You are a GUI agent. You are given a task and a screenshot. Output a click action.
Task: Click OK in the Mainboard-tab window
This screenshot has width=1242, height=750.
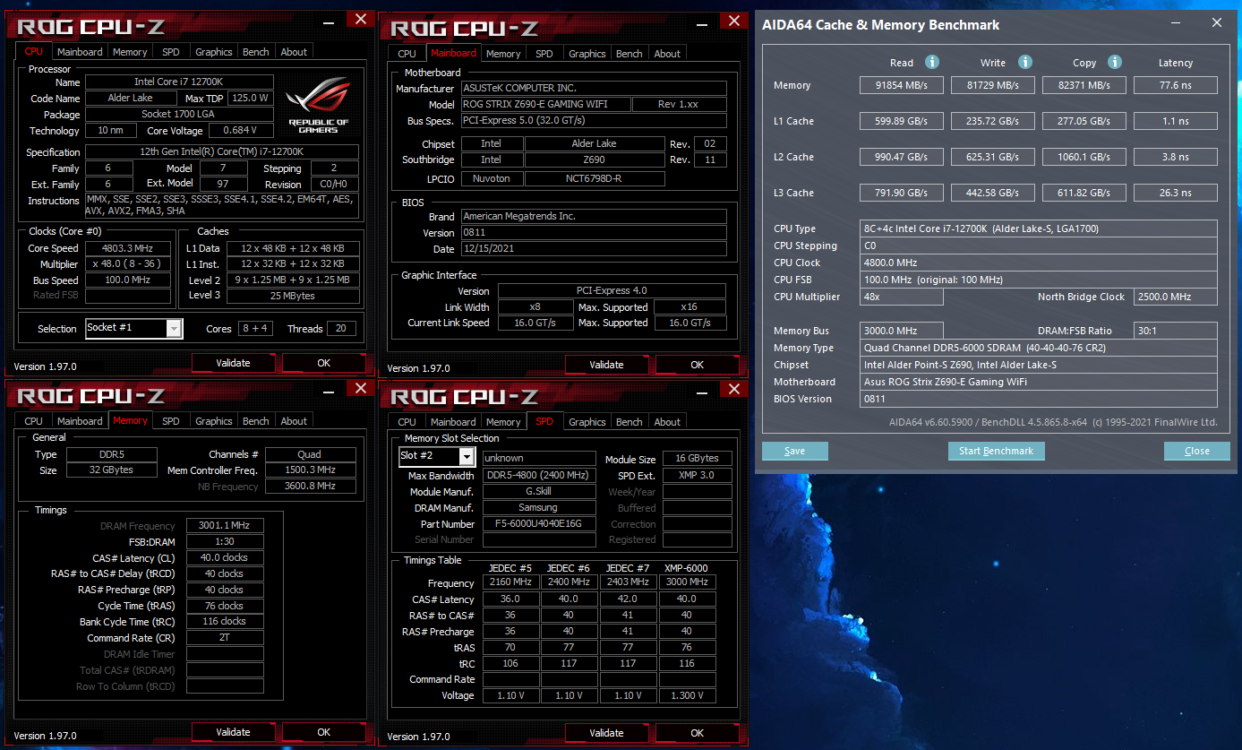pos(698,365)
